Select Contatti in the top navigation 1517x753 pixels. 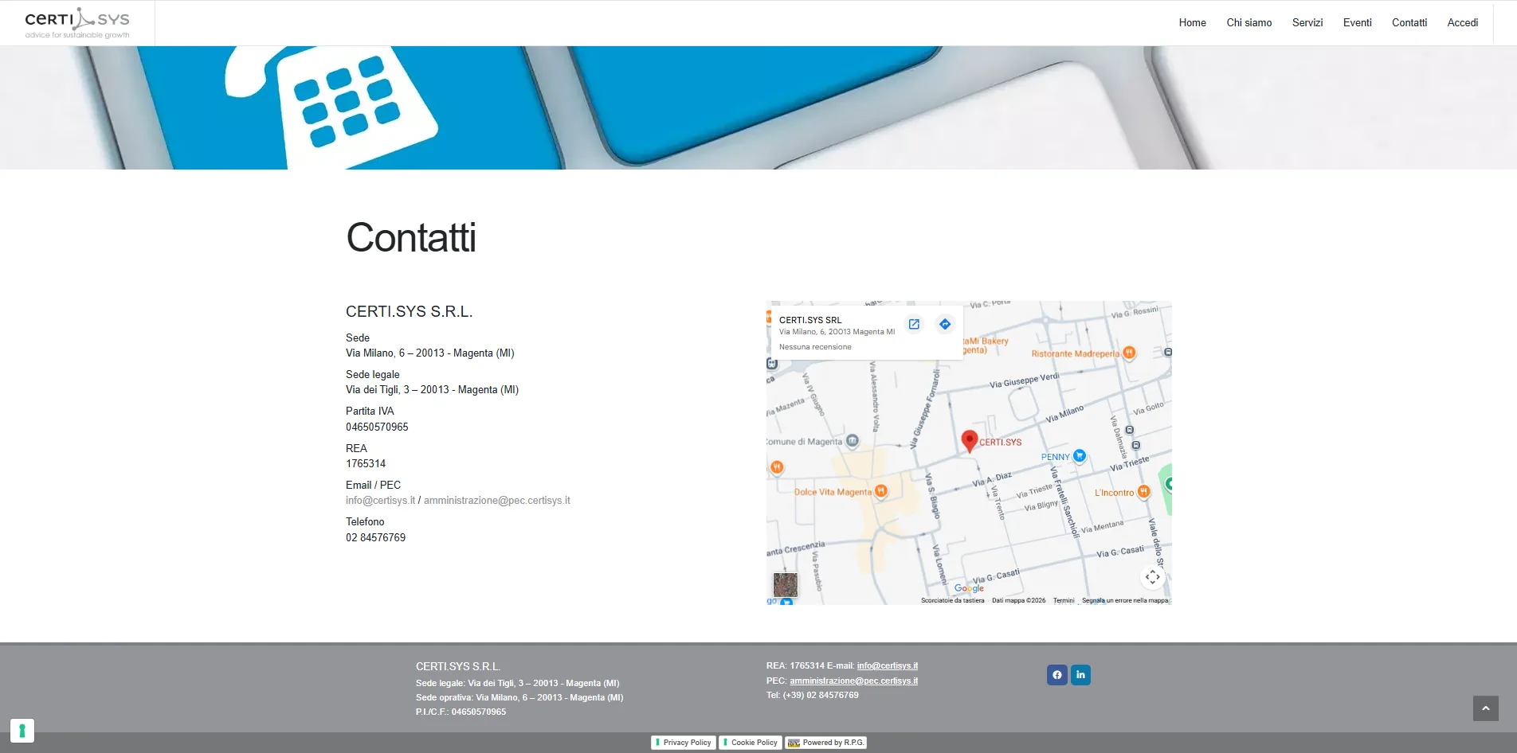tap(1409, 22)
